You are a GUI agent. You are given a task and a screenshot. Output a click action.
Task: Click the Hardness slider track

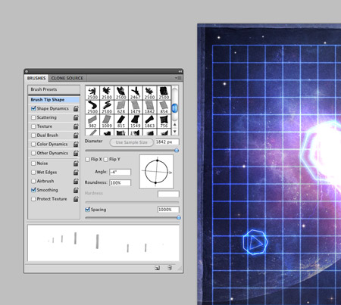(x=132, y=202)
